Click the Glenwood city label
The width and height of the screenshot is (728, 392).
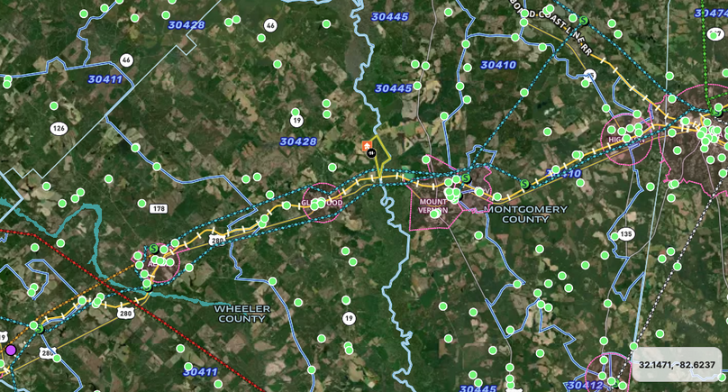(322, 203)
